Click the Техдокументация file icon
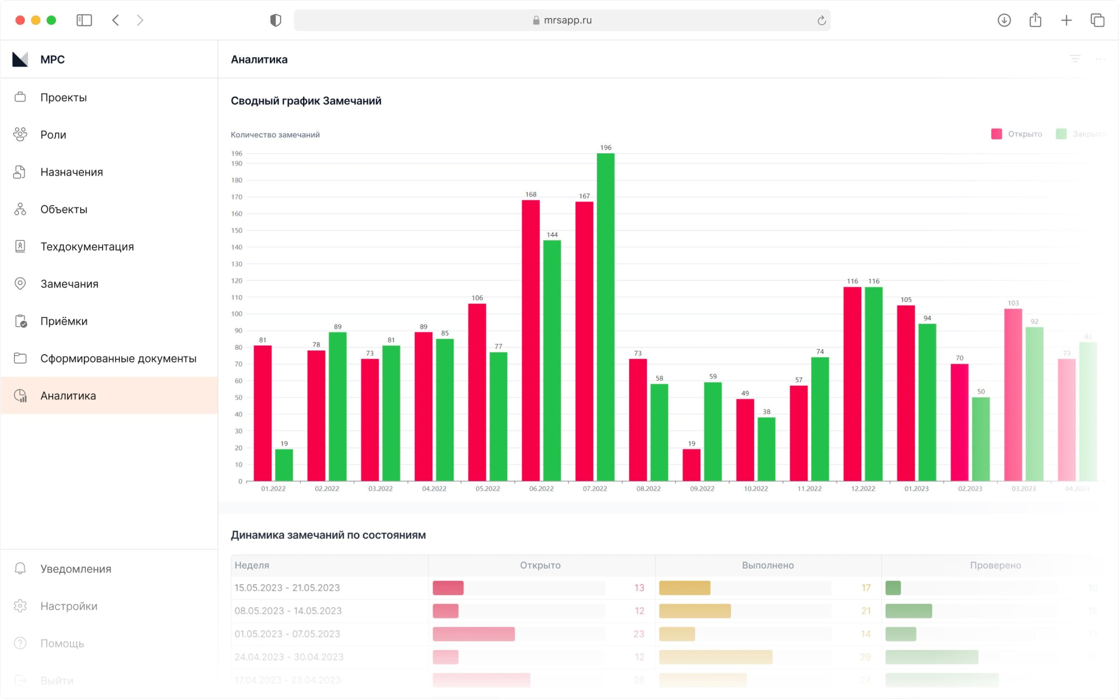 (20, 246)
